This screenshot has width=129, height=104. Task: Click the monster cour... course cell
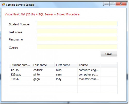pyautogui.click(x=89, y=79)
